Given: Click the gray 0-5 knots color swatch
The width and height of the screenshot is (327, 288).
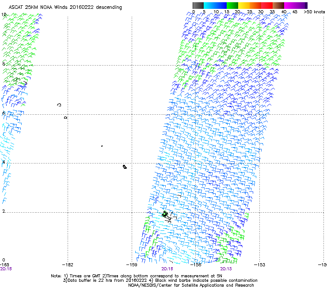Looking at the screenshot, I should 198,5.
